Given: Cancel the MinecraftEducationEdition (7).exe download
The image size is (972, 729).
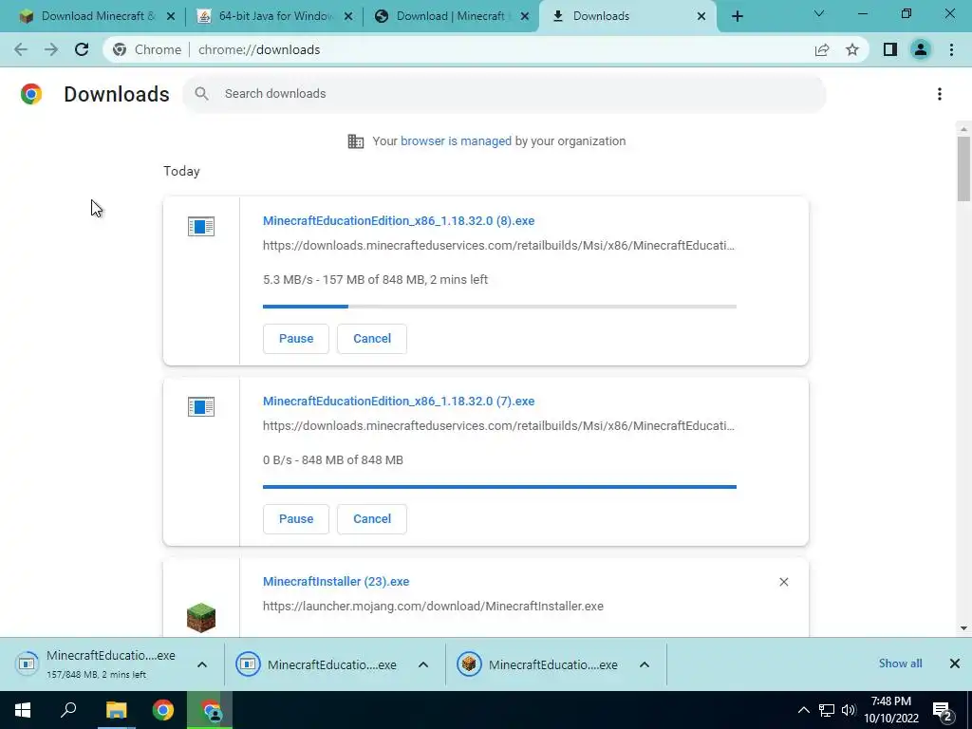Looking at the screenshot, I should coord(372,519).
